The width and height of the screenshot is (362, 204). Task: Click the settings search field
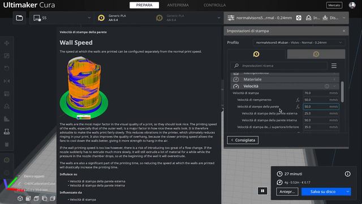[x=279, y=66]
